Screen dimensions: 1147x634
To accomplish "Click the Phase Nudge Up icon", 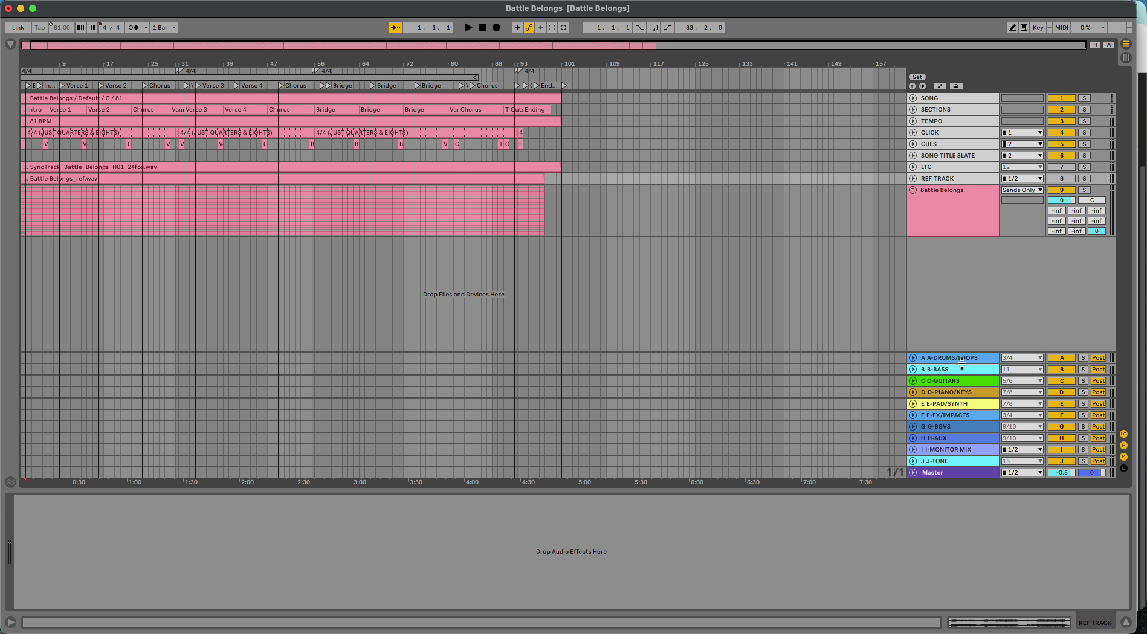I will click(x=92, y=27).
